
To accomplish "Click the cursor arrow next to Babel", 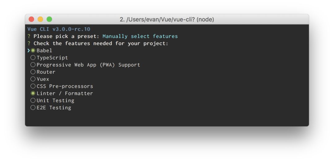I will point(28,51).
